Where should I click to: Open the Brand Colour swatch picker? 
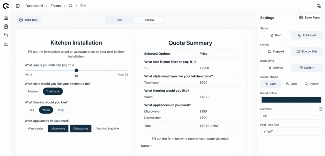(291, 100)
